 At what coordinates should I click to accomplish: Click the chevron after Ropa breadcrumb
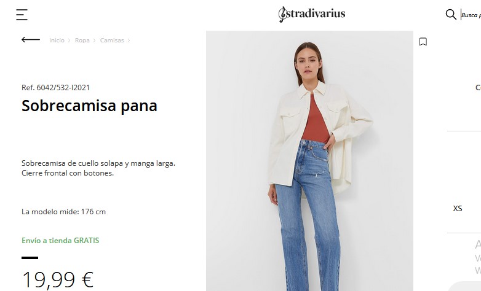[x=95, y=41]
